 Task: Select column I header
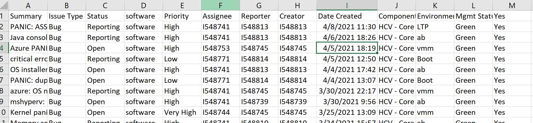pos(347,5)
